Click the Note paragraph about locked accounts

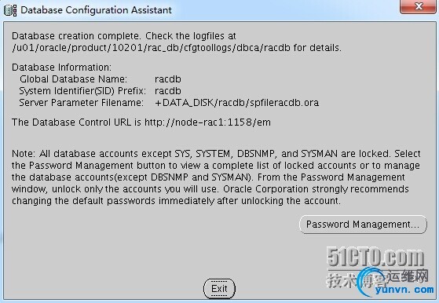pos(216,177)
